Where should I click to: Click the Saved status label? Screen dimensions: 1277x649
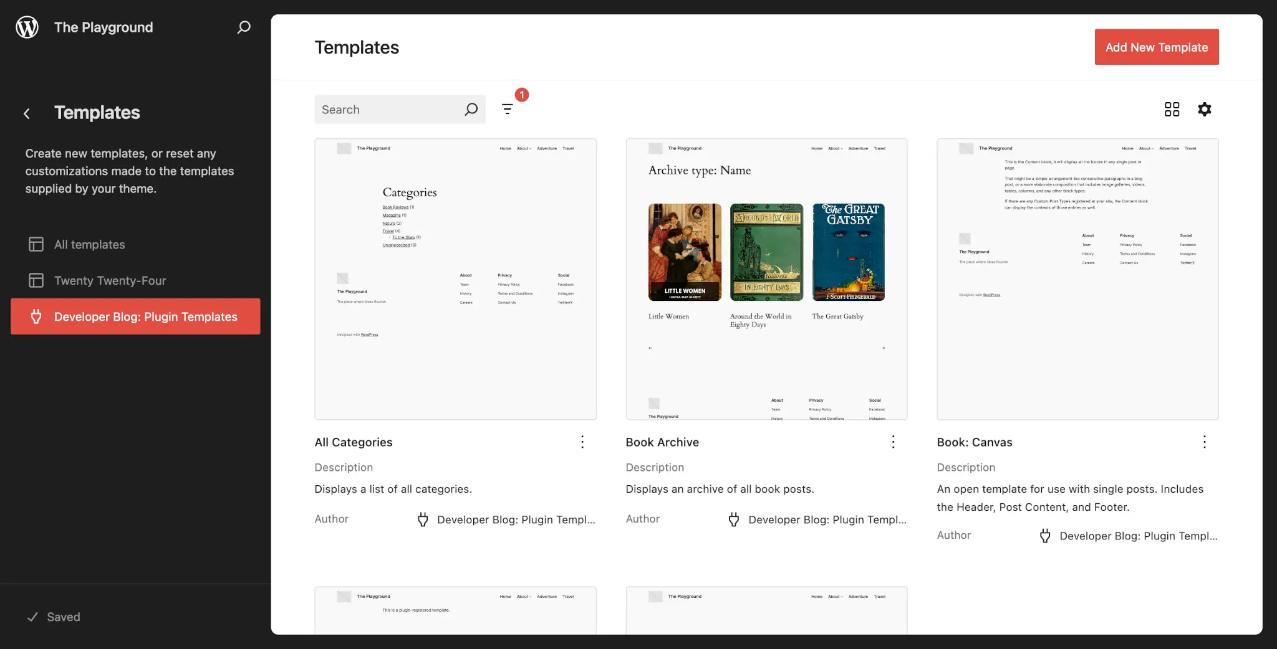(x=64, y=617)
